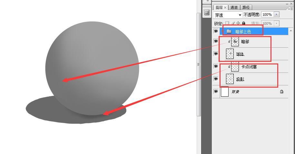Click the 背景 layer lock icon

point(282,91)
